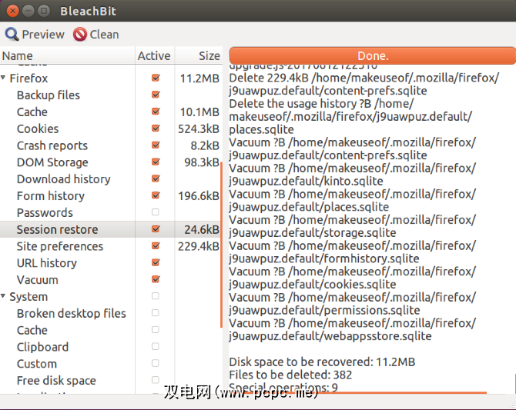516x410 pixels.
Task: Select the Vacuum row
Action: [x=111, y=279]
